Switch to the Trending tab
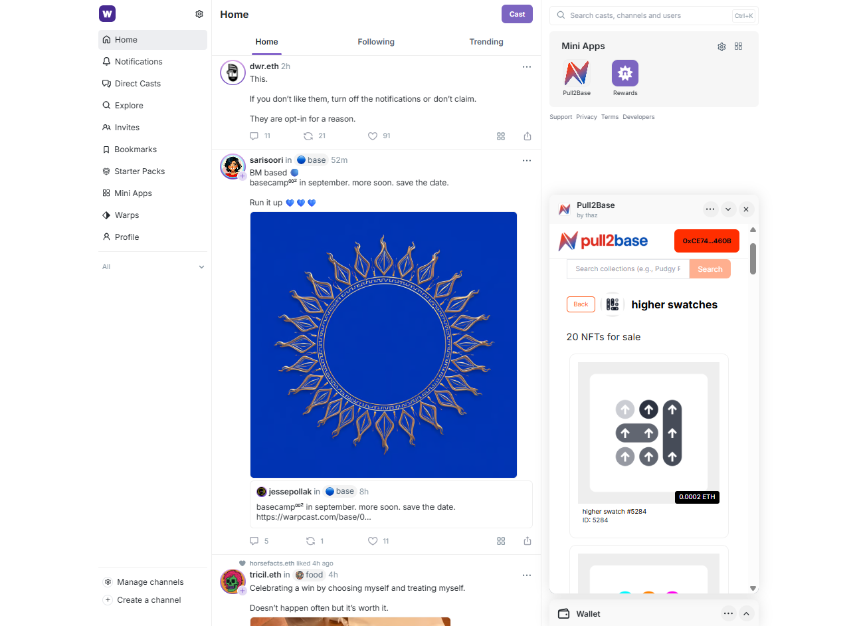The width and height of the screenshot is (863, 626). pyautogui.click(x=486, y=42)
